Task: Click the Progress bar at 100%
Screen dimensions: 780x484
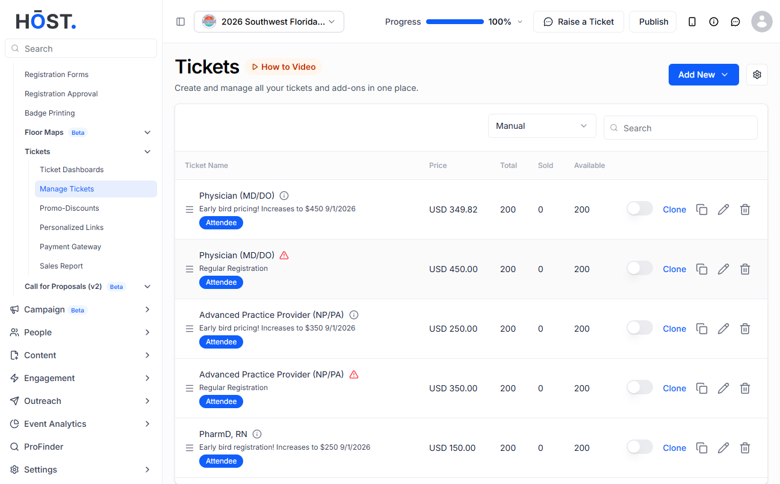Action: (455, 22)
